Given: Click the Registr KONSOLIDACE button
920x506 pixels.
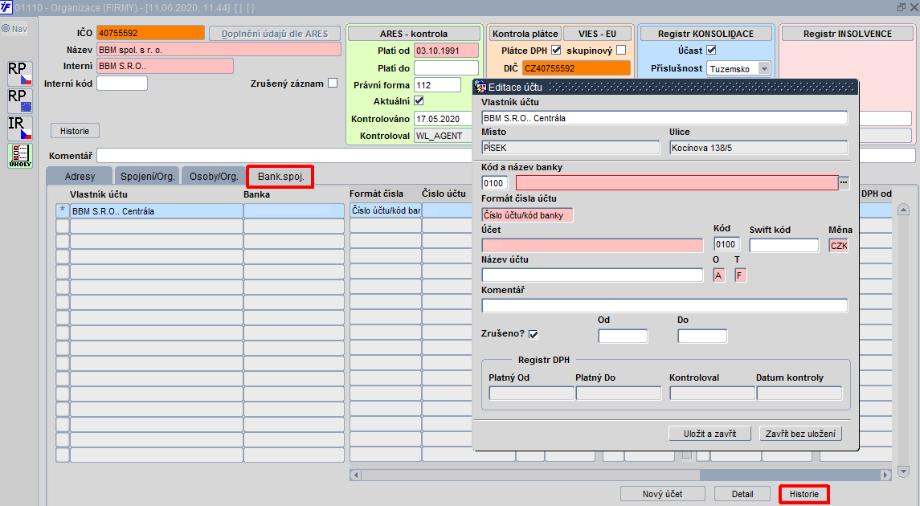Looking at the screenshot, I should (x=705, y=34).
